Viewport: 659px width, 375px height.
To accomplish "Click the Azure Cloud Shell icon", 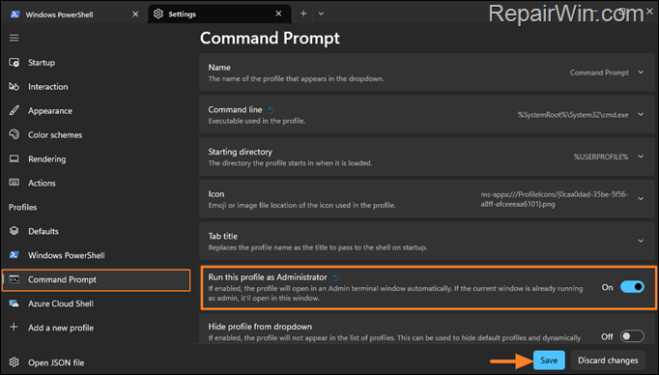I will [14, 303].
